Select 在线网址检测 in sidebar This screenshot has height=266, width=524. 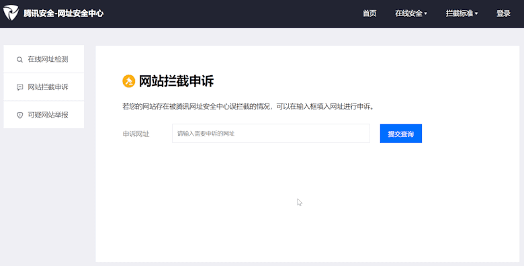(44, 59)
